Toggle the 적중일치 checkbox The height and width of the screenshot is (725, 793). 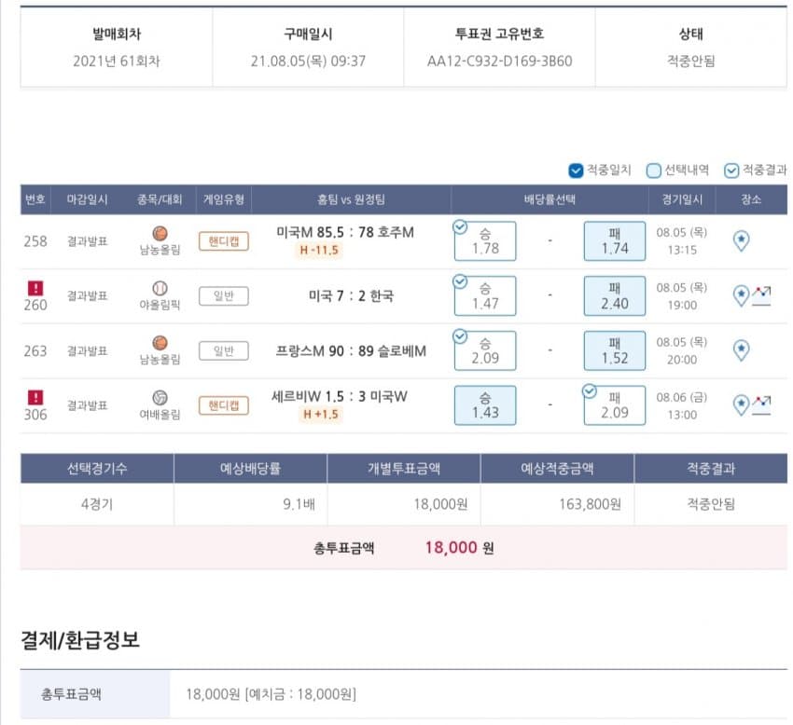pos(576,171)
